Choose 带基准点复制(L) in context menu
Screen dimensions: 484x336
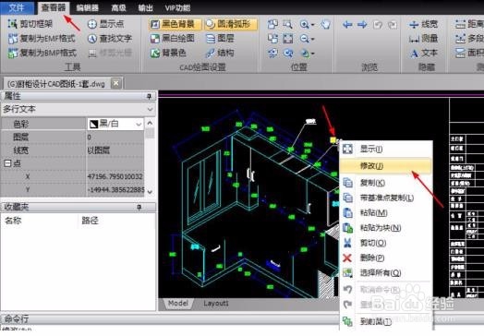point(386,198)
